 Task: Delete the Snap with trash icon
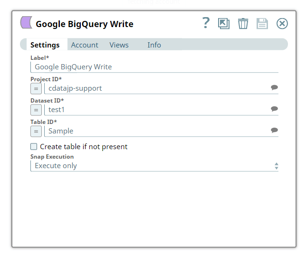pyautogui.click(x=243, y=23)
